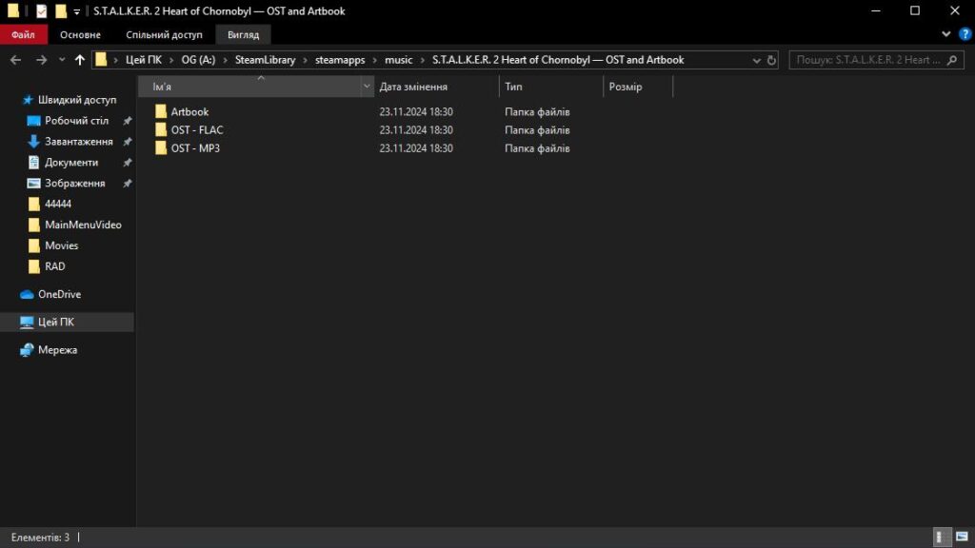The height and width of the screenshot is (548, 975).
Task: Refresh the current folder view
Action: coord(771,60)
